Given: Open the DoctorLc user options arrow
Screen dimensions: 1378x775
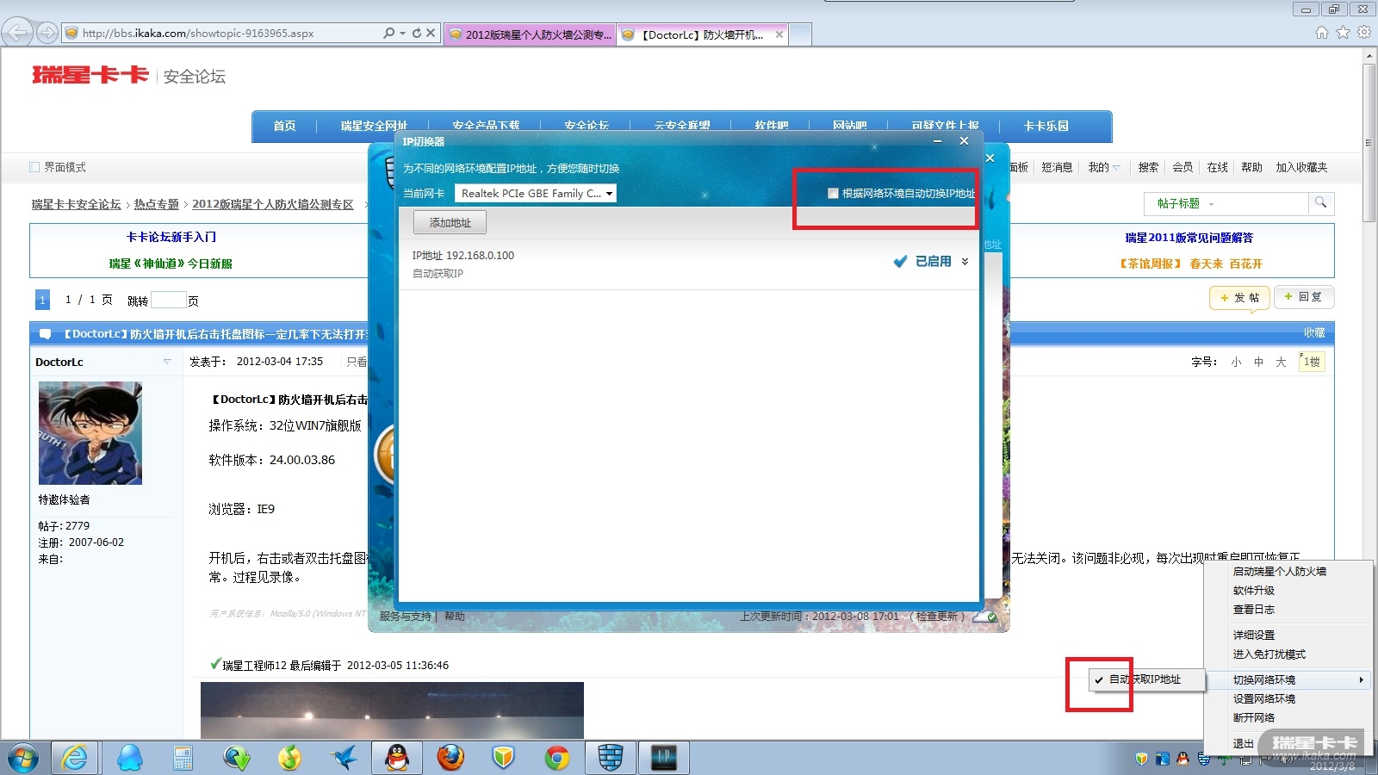Looking at the screenshot, I should [x=167, y=362].
